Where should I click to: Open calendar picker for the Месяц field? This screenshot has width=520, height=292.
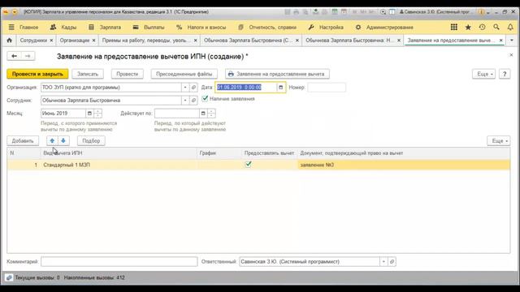pyautogui.click(x=89, y=114)
